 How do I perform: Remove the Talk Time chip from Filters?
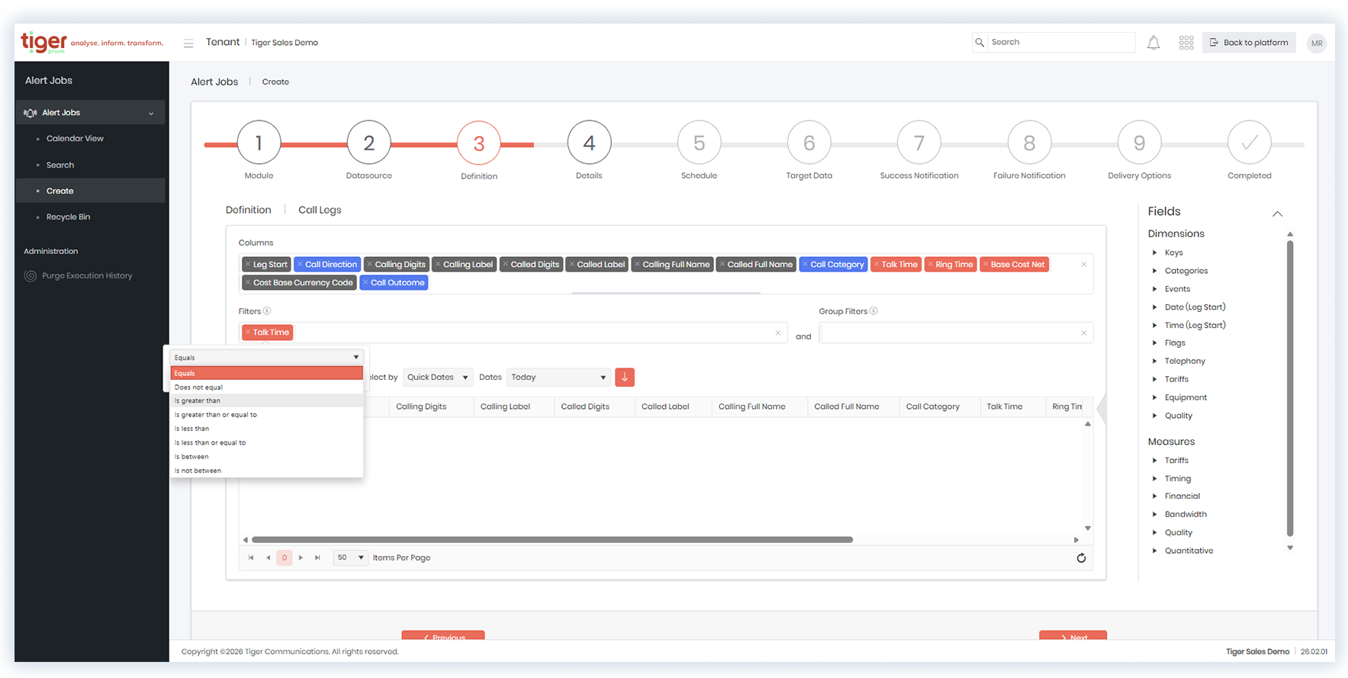coord(248,333)
